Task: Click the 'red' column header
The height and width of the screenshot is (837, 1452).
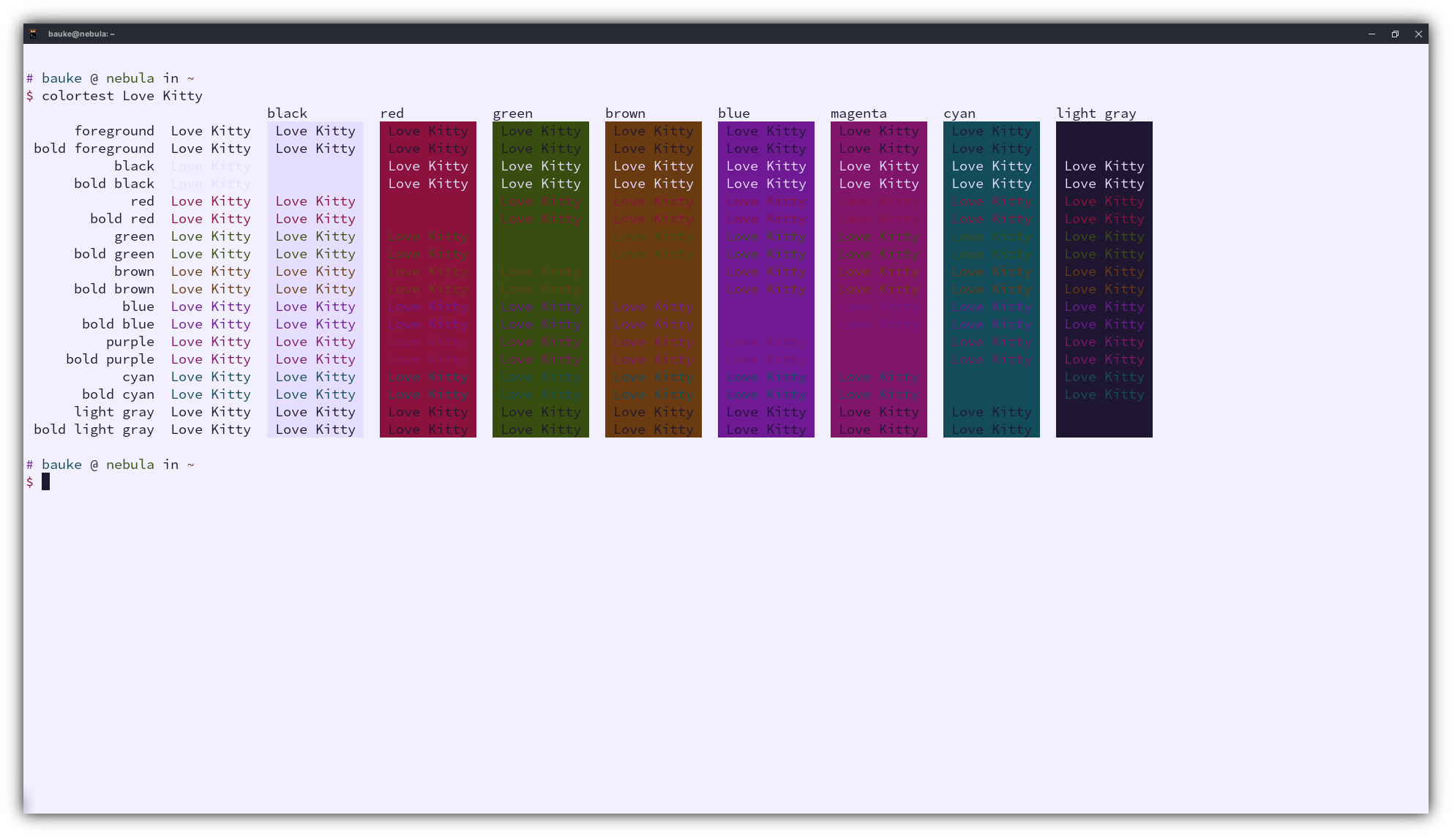Action: click(x=392, y=113)
